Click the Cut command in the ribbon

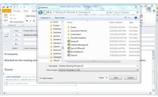[x=12, y=15]
